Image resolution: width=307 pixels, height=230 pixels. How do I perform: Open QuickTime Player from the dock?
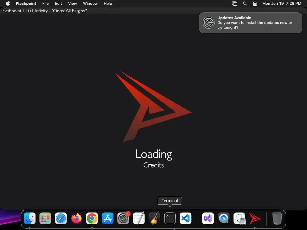click(224, 218)
